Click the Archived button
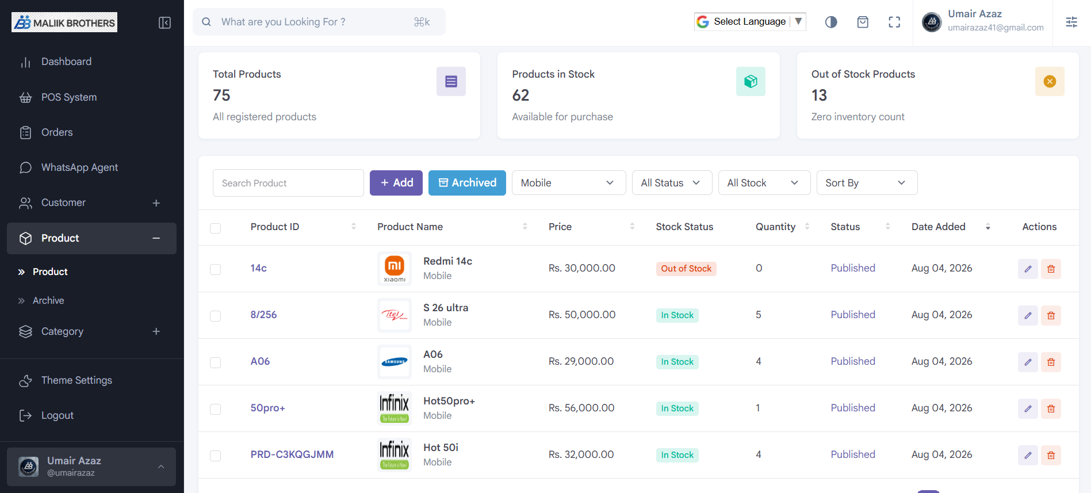The height and width of the screenshot is (493, 1091). click(467, 183)
